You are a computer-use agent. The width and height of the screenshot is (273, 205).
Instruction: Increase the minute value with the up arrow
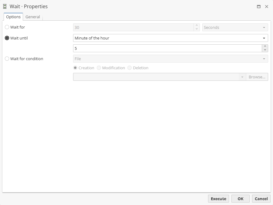(x=265, y=46)
